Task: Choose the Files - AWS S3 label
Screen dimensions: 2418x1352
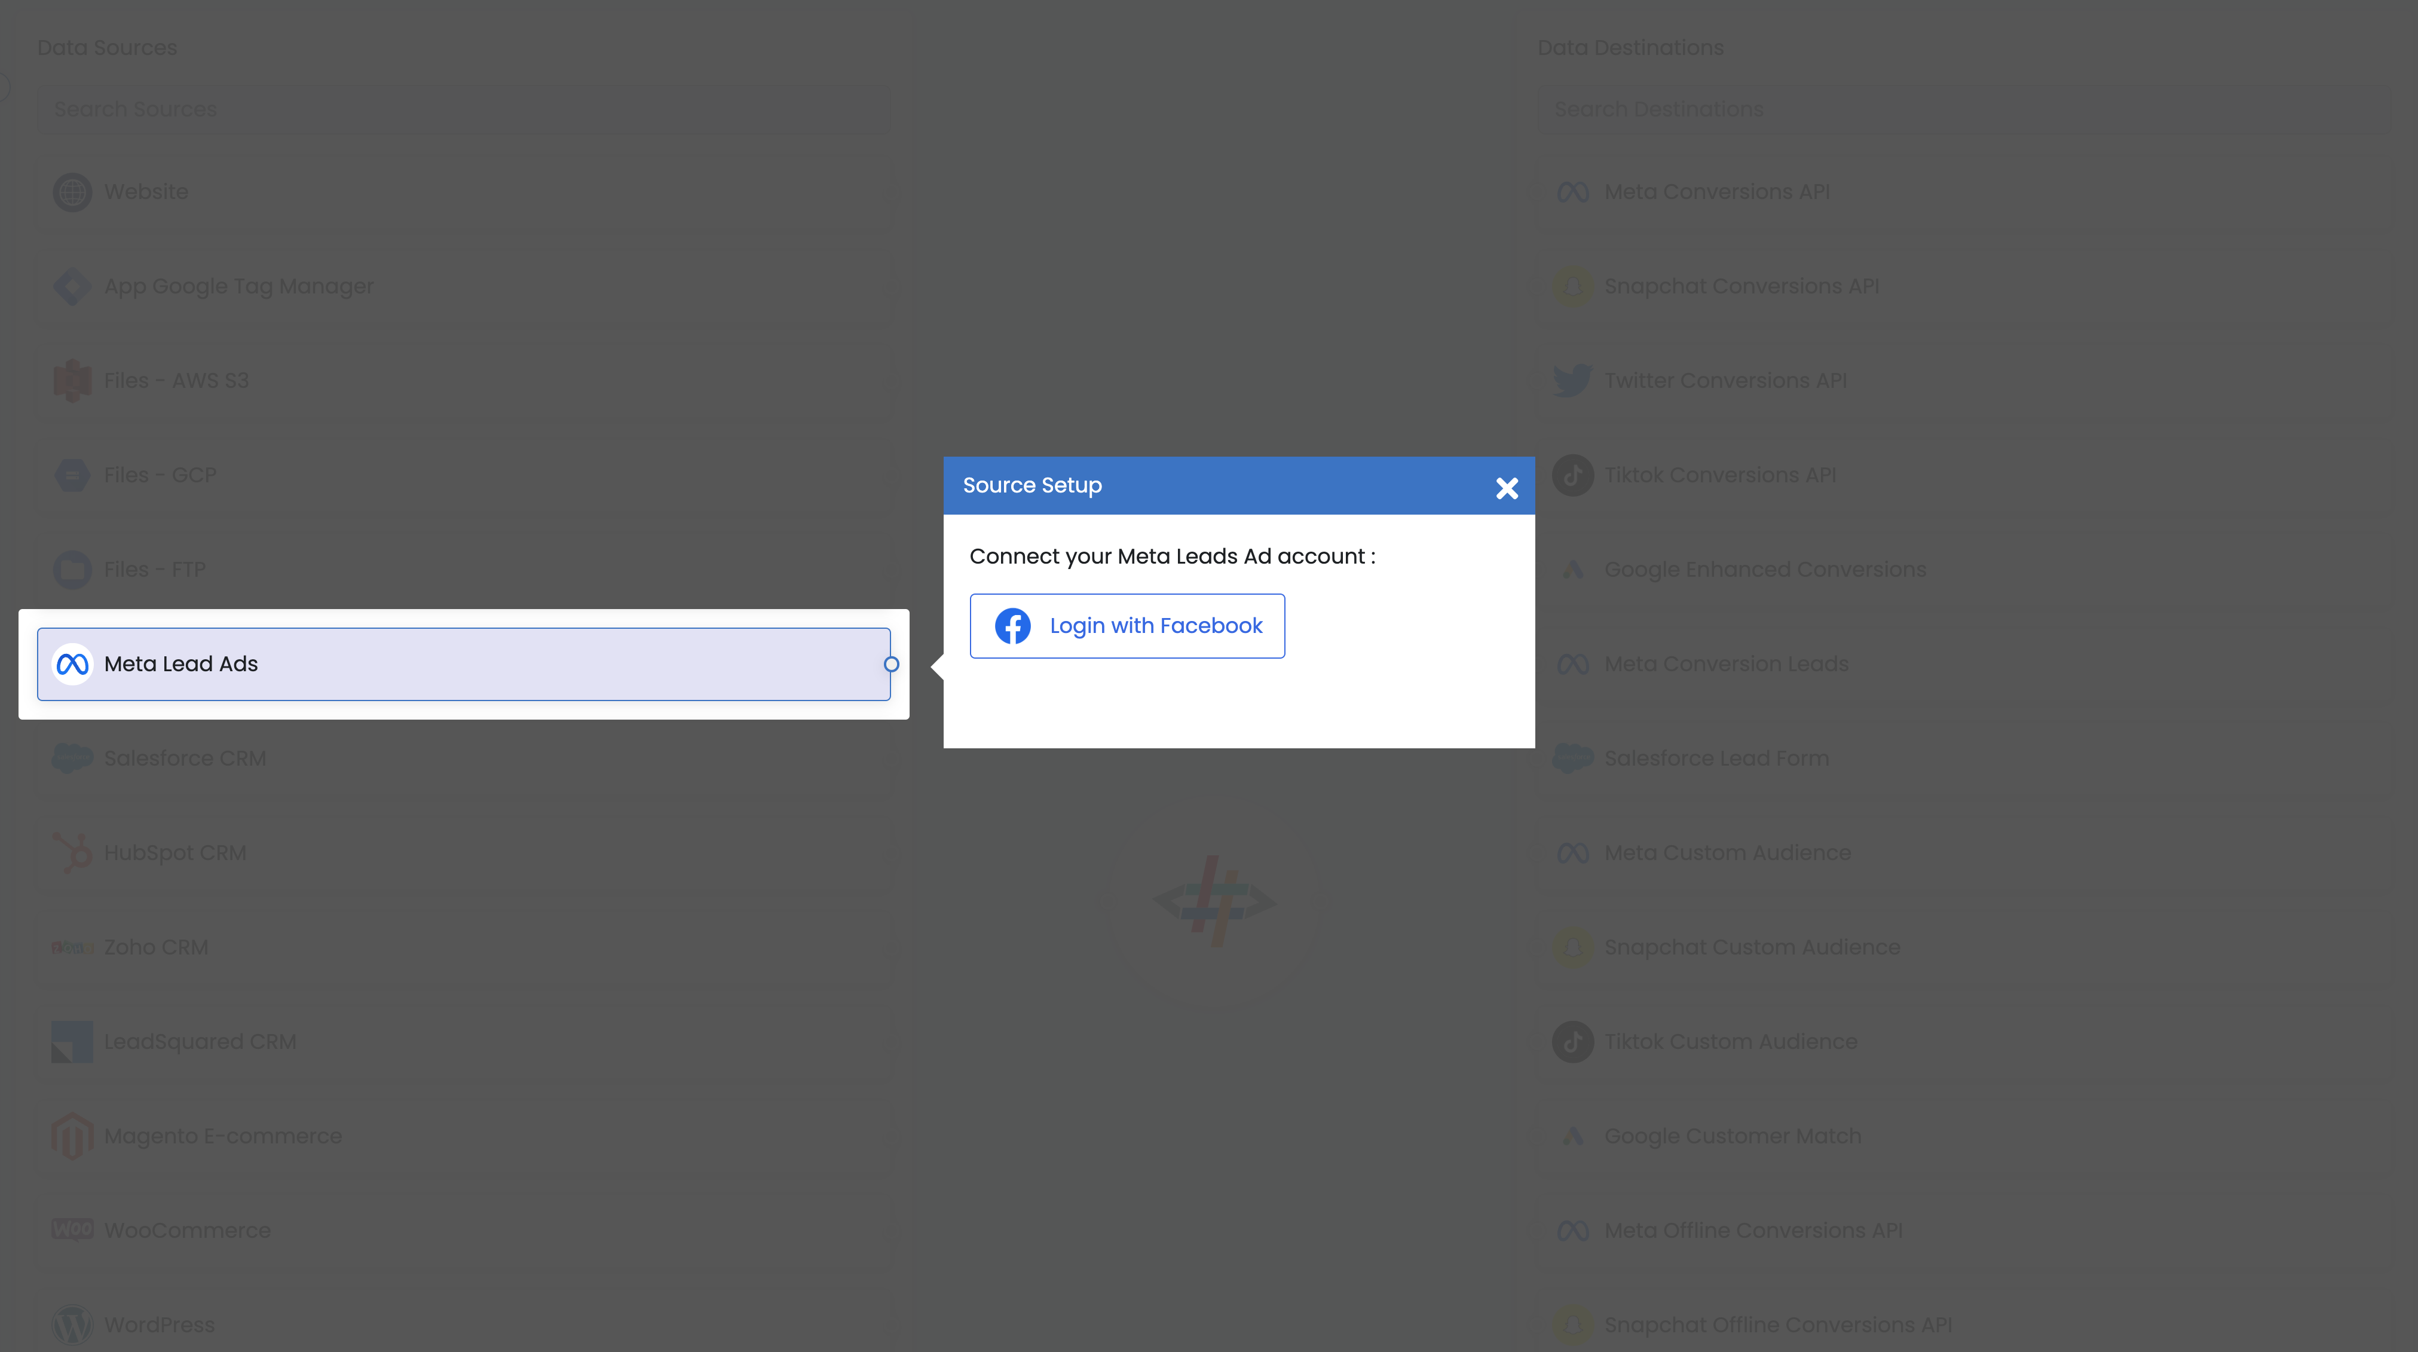Action: coord(176,380)
